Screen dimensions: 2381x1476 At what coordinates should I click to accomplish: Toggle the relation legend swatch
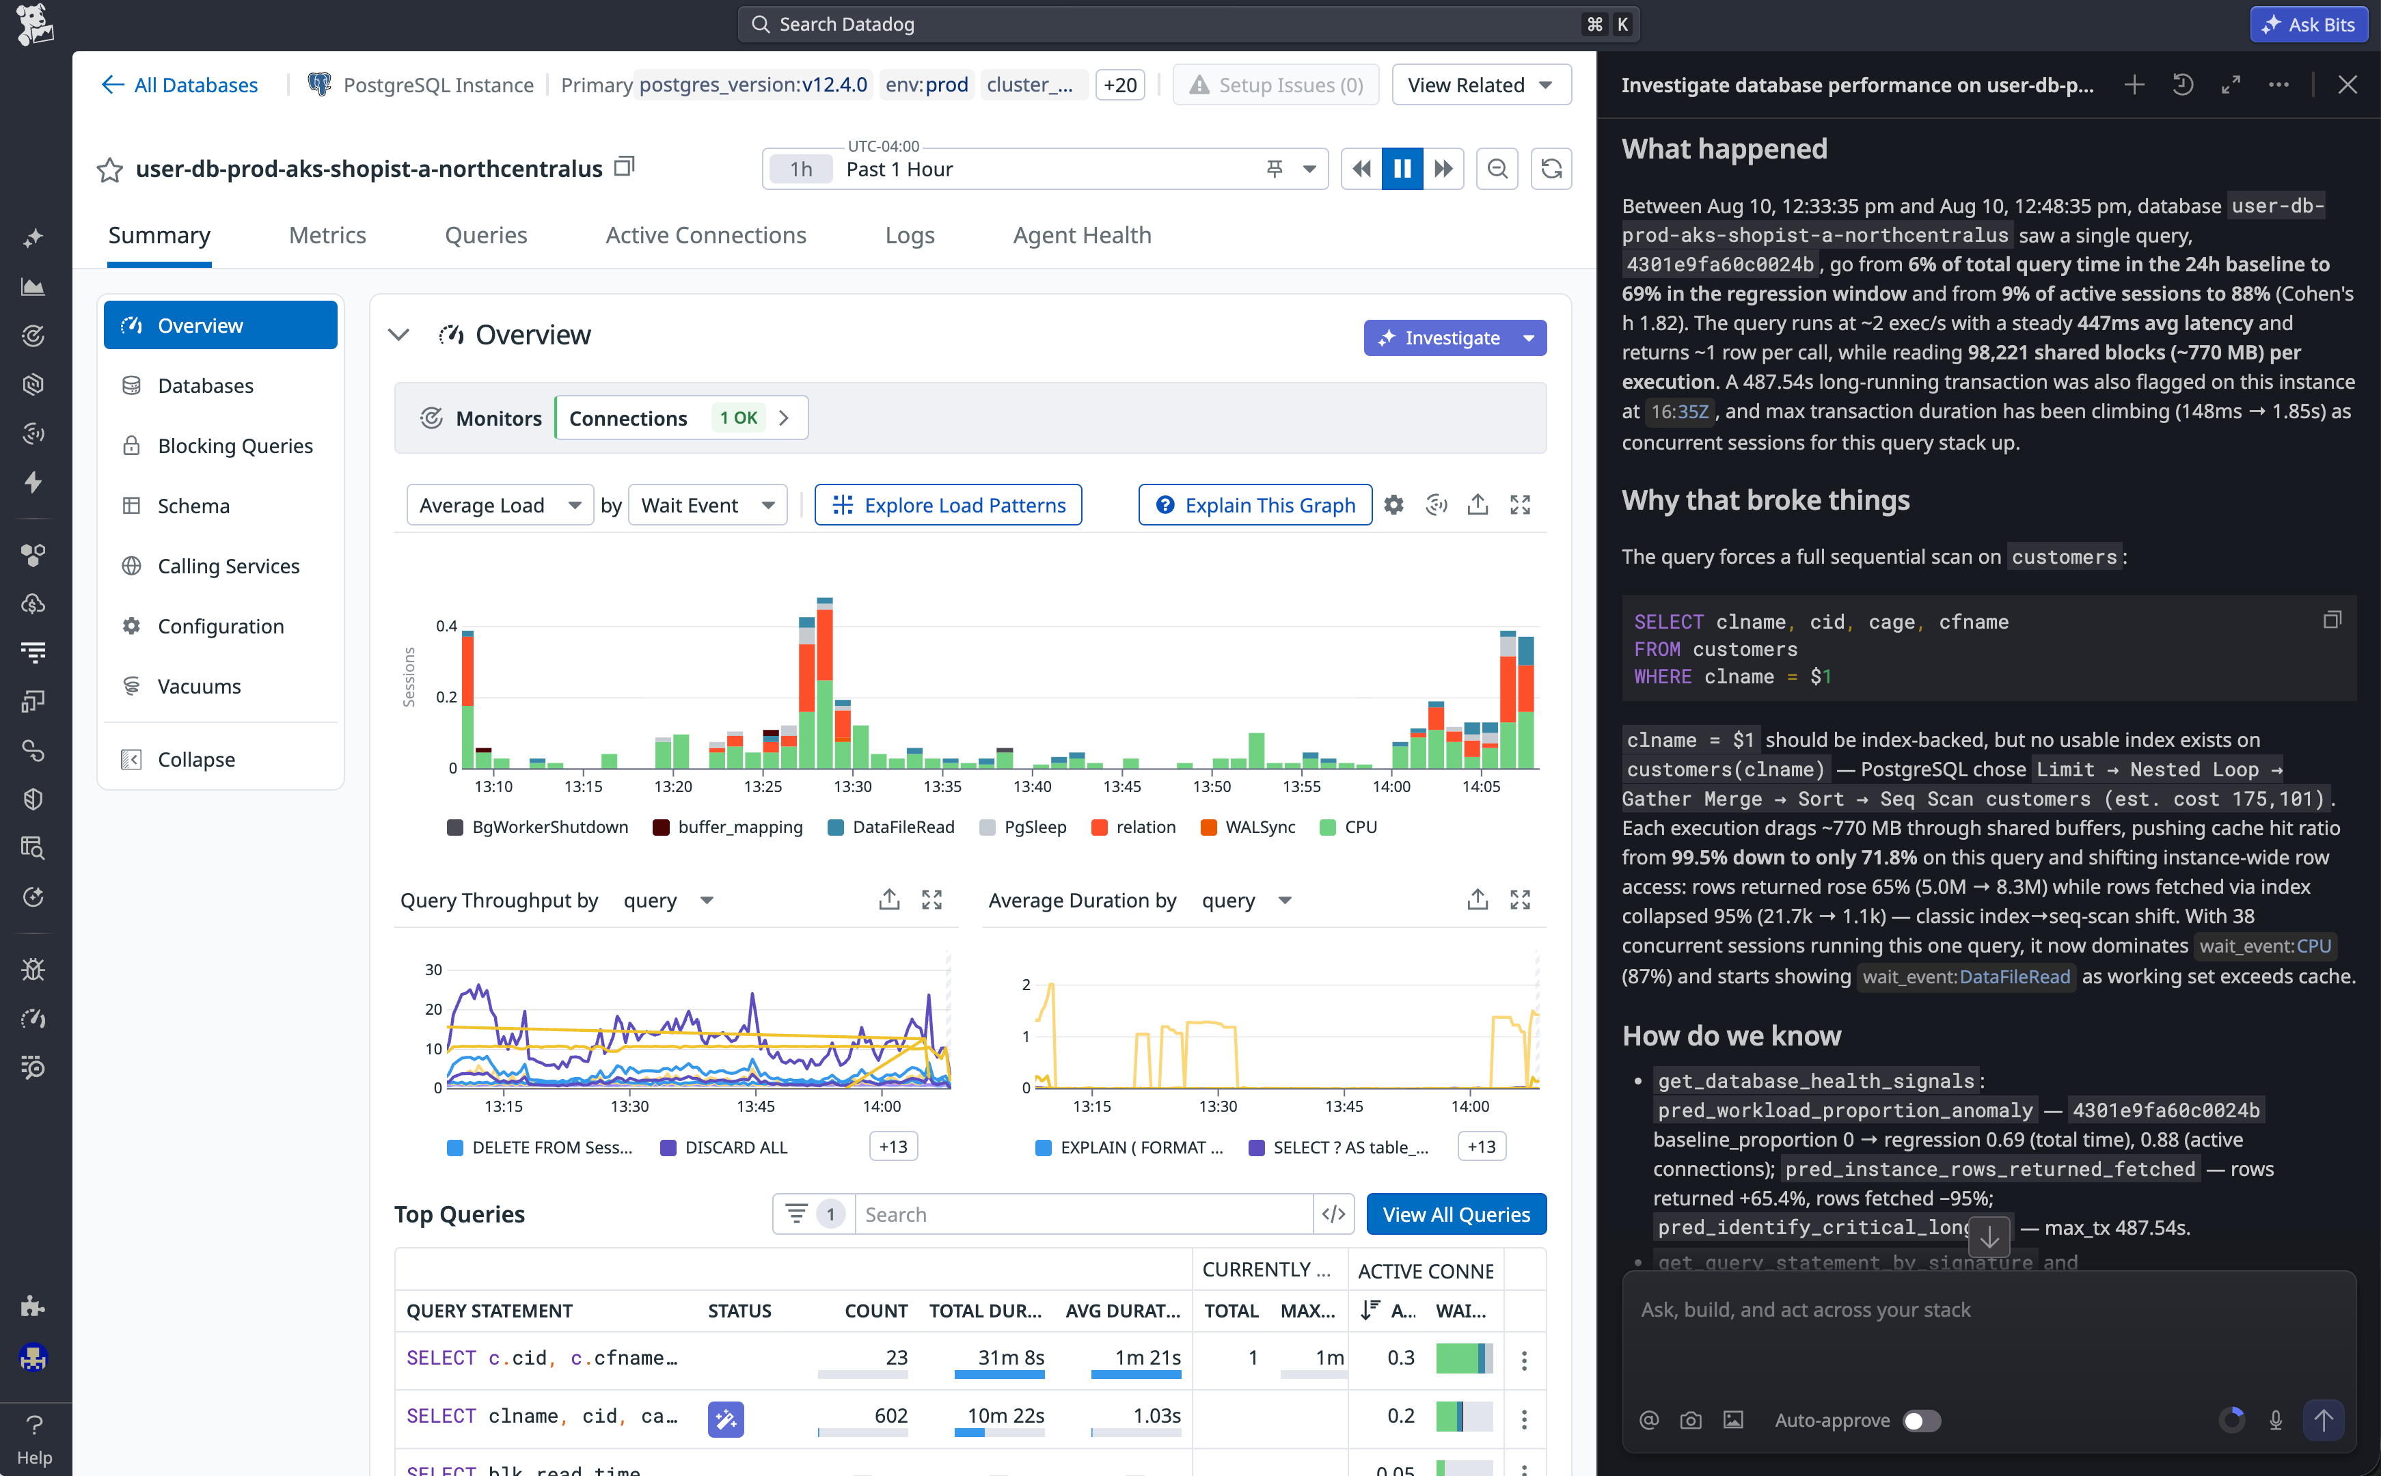pos(1099,827)
